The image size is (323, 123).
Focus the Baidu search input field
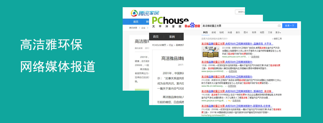[242, 26]
